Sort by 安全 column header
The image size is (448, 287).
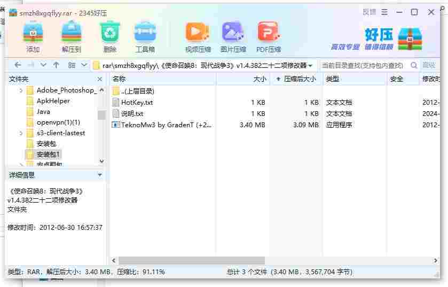[x=404, y=79]
